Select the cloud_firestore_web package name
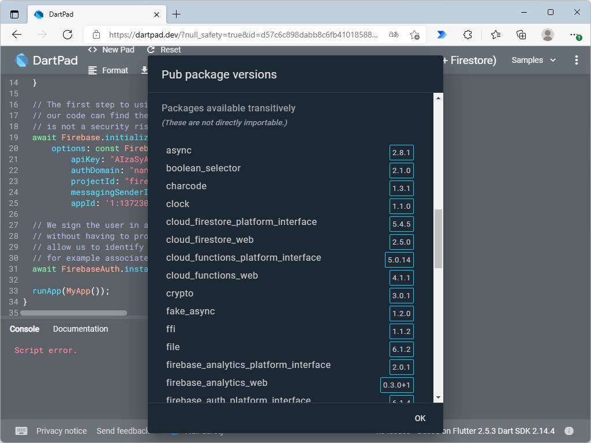The image size is (591, 443). pyautogui.click(x=210, y=240)
